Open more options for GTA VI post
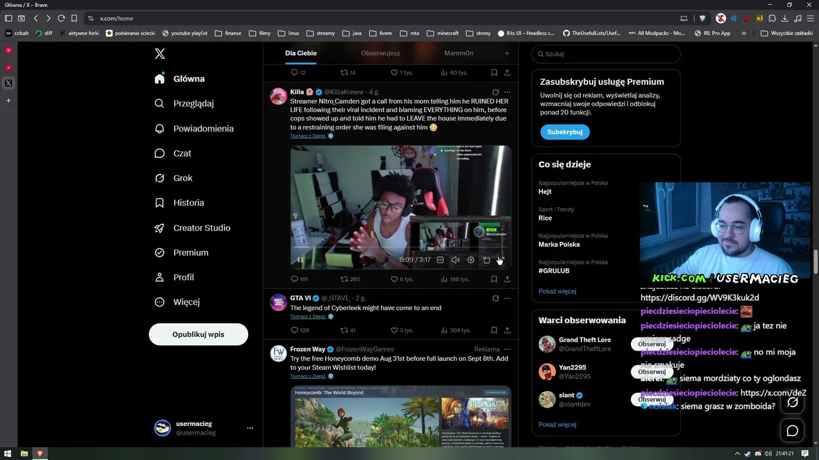Image resolution: width=819 pixels, height=460 pixels. 507,298
